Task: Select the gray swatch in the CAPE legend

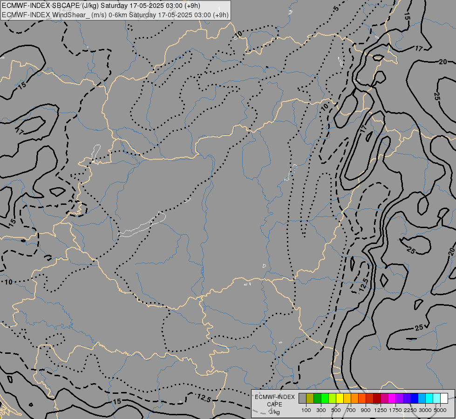Action: tap(302, 398)
